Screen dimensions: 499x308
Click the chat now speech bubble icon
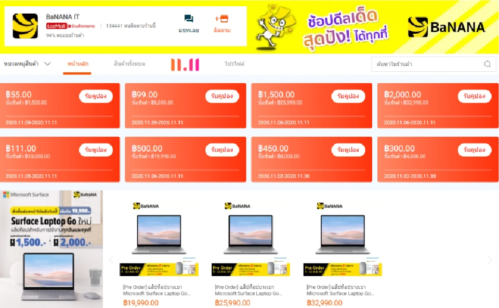(188, 19)
